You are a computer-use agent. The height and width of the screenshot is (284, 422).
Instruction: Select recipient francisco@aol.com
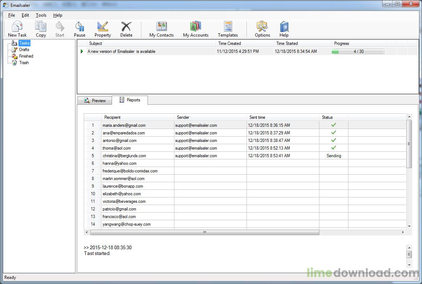(x=119, y=217)
